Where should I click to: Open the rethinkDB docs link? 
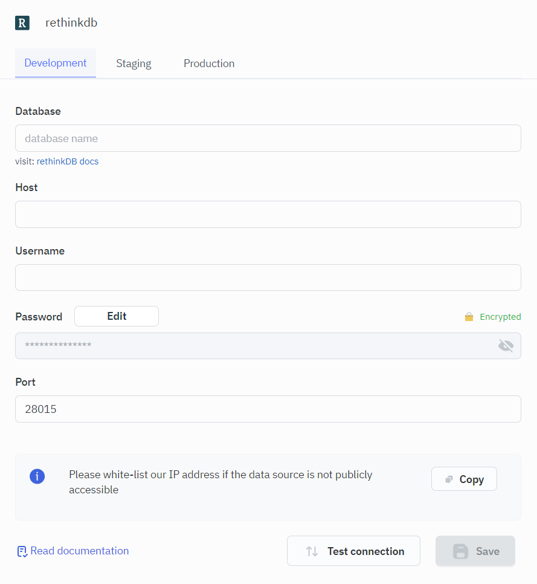68,161
